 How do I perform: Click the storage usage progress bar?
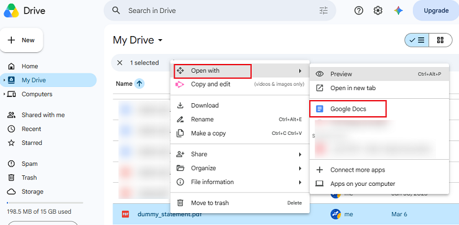45,203
